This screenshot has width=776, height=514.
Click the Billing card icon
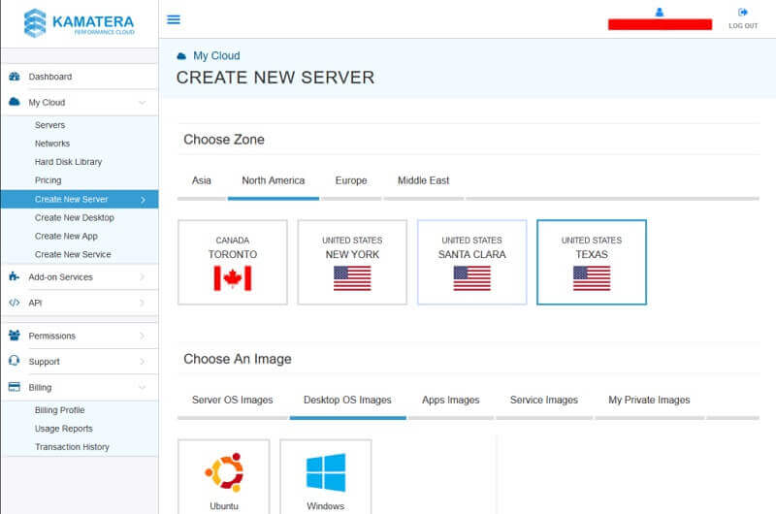pyautogui.click(x=15, y=387)
